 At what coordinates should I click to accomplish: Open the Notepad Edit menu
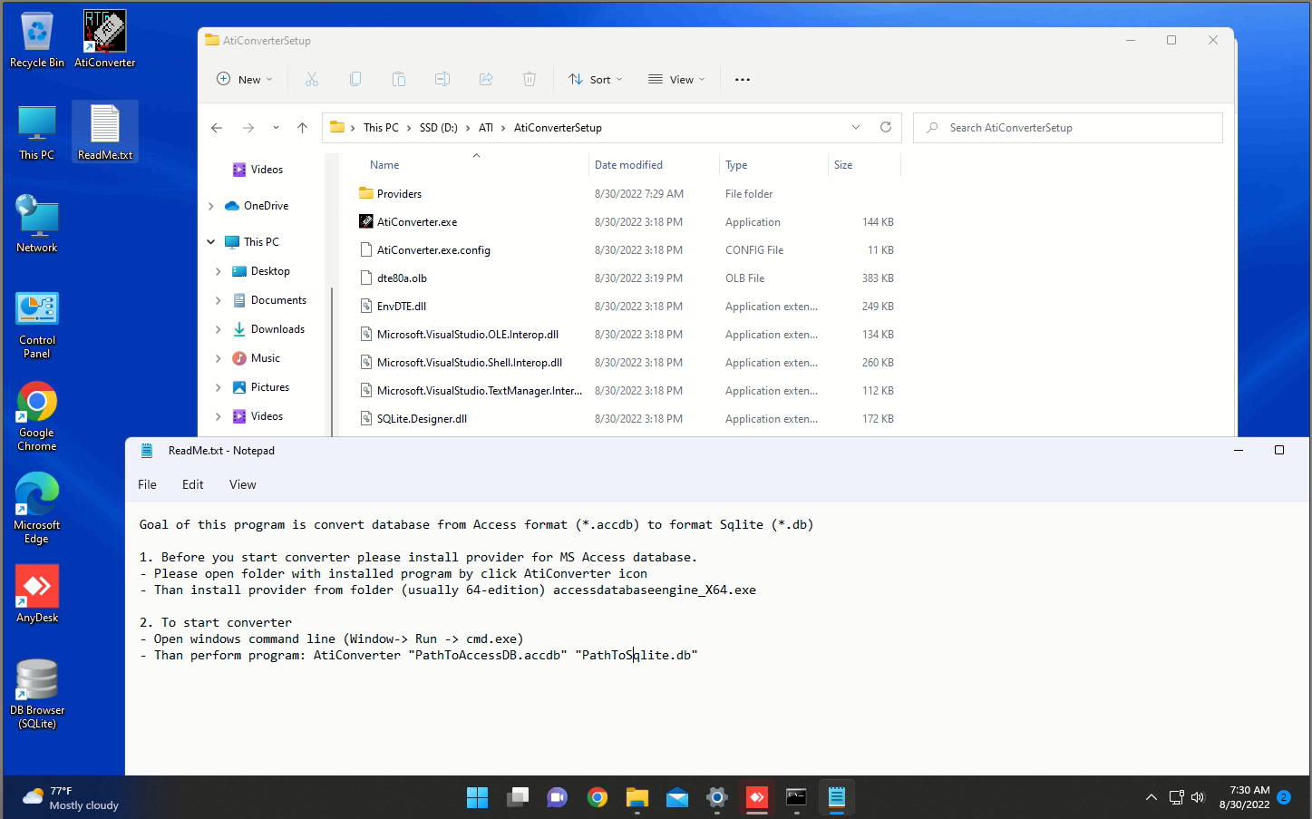click(193, 484)
